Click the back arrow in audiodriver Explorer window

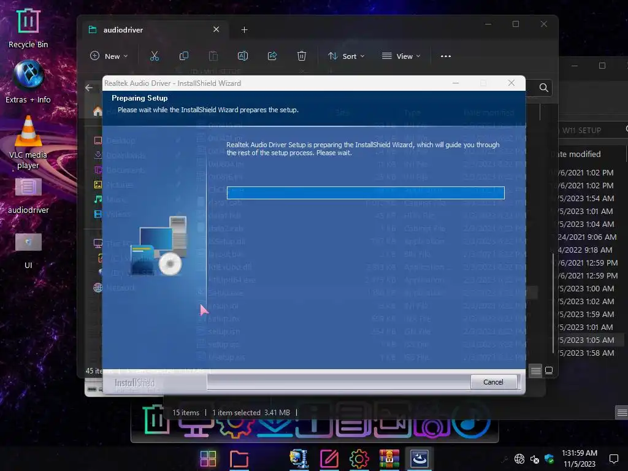pos(89,88)
